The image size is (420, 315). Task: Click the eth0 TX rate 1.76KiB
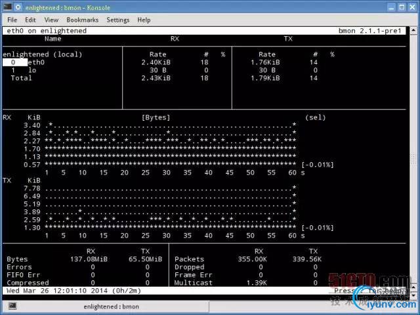[265, 62]
